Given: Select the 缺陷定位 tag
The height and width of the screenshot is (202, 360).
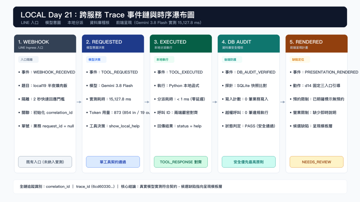Looking at the screenshot, I should pyautogui.click(x=300, y=60).
